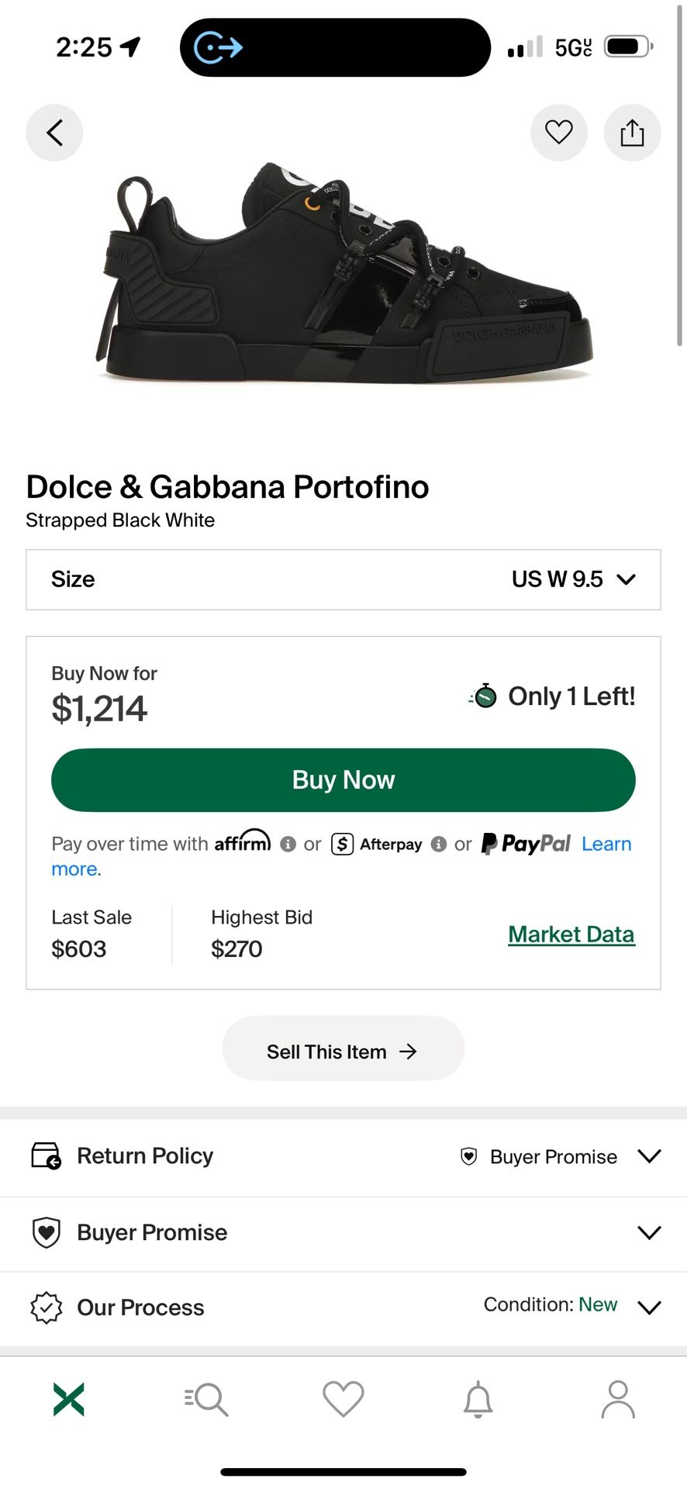Open the search tab in bottom bar
This screenshot has width=687, height=1489.
206,1399
